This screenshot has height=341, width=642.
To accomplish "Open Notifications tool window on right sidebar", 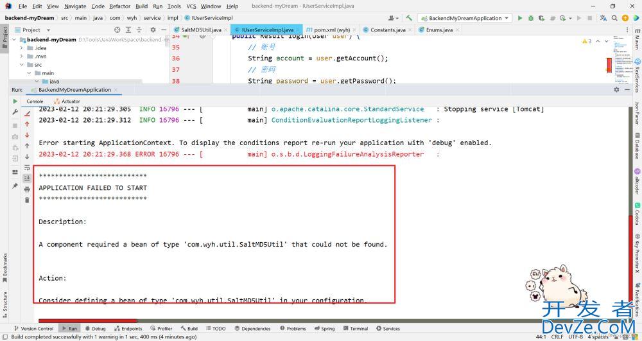I will pyautogui.click(x=638, y=300).
